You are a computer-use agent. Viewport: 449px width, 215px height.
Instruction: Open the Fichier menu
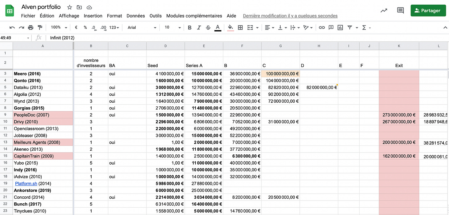coord(28,16)
